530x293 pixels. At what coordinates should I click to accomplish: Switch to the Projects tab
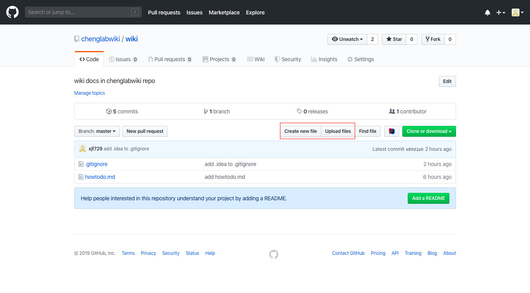pyautogui.click(x=220, y=59)
